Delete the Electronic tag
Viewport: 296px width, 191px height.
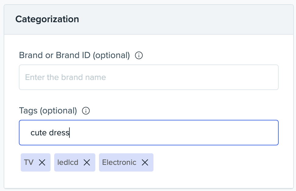click(x=145, y=162)
